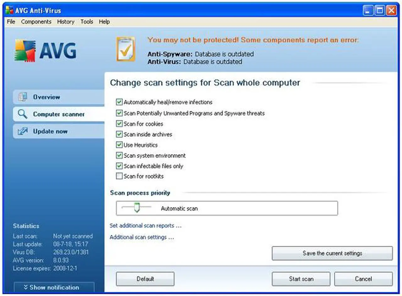Image resolution: width=402 pixels, height=296 pixels.
Task: Toggle Use Heuristics checkbox
Action: pyautogui.click(x=119, y=145)
